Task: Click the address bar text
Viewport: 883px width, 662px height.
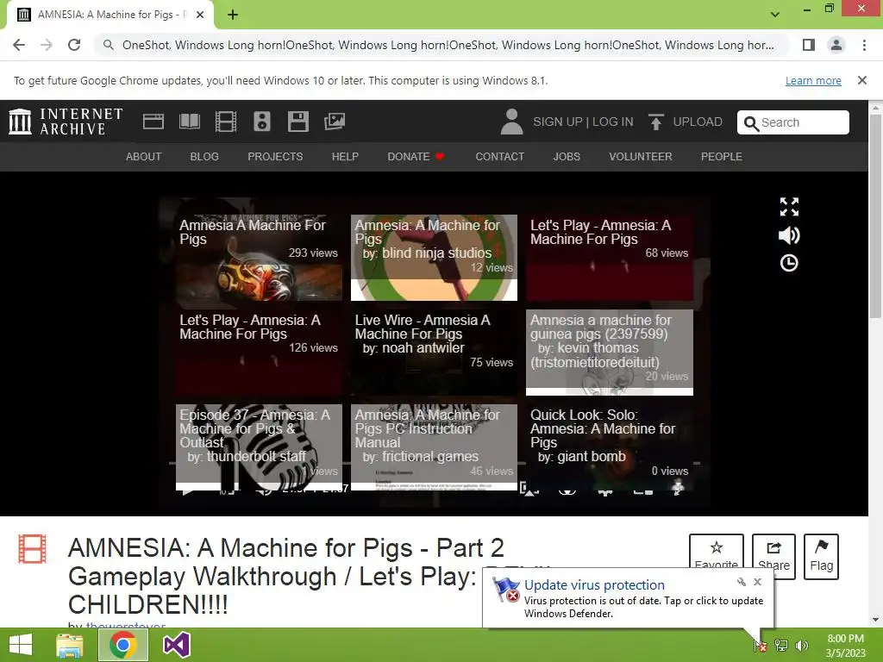Action: click(448, 45)
